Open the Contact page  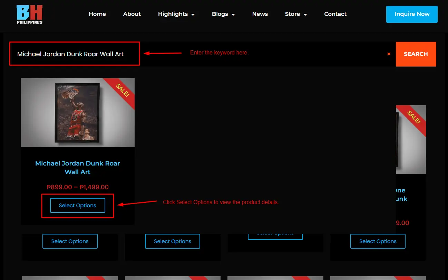tap(335, 14)
